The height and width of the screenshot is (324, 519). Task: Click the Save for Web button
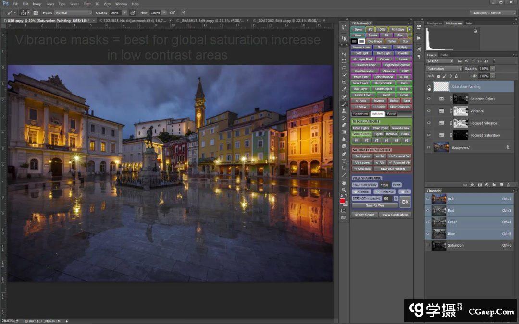coord(375,205)
